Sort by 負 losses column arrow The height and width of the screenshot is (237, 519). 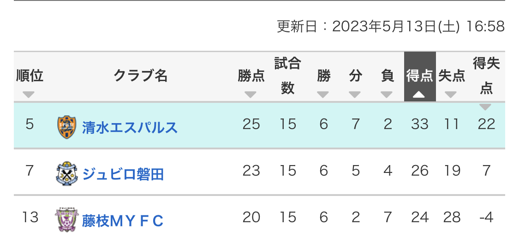387,95
